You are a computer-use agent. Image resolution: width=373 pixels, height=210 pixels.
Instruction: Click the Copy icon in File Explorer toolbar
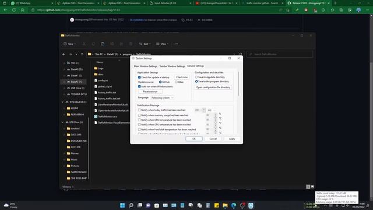pos(93,44)
